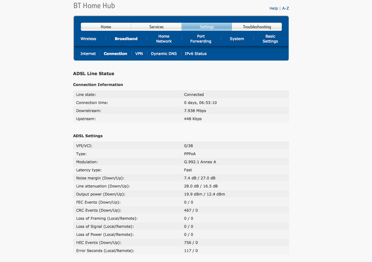This screenshot has height=262, width=372.
Task: Go to Wireless settings
Action: tap(88, 39)
